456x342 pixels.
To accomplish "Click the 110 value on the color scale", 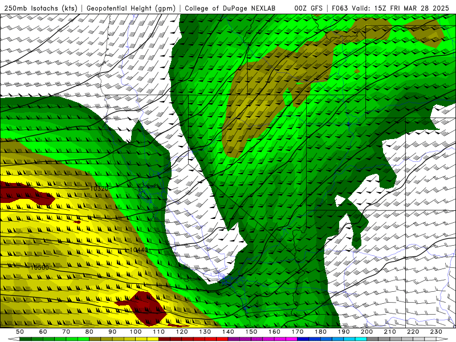I will click(159, 332).
